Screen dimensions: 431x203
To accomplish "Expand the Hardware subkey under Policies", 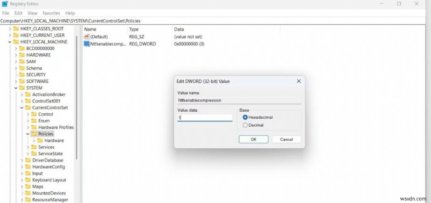I will [34, 140].
